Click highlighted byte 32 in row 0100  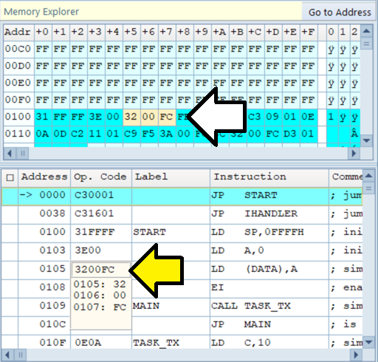[131, 117]
